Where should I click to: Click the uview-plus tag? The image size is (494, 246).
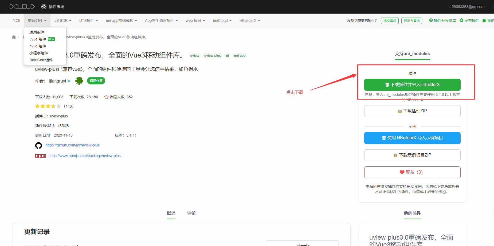point(213,56)
